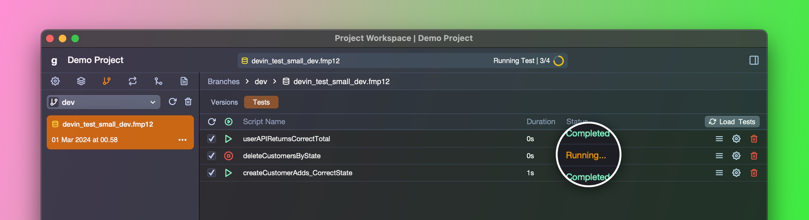Open the document icon in sidebar toolbar
The width and height of the screenshot is (809, 220).
pyautogui.click(x=184, y=81)
